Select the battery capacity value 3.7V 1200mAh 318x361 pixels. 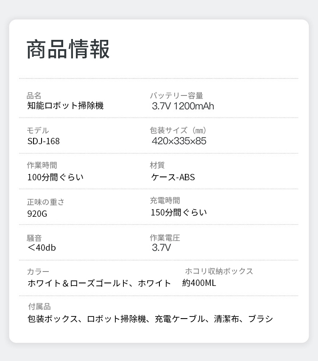[183, 106]
